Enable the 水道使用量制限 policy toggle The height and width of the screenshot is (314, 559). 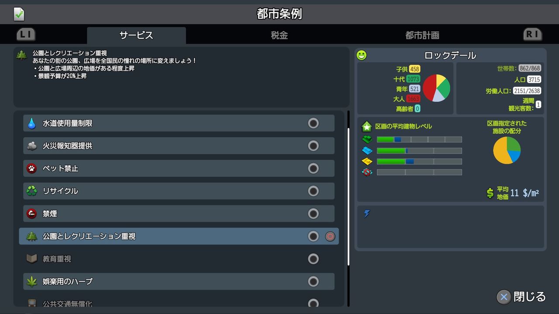point(314,123)
